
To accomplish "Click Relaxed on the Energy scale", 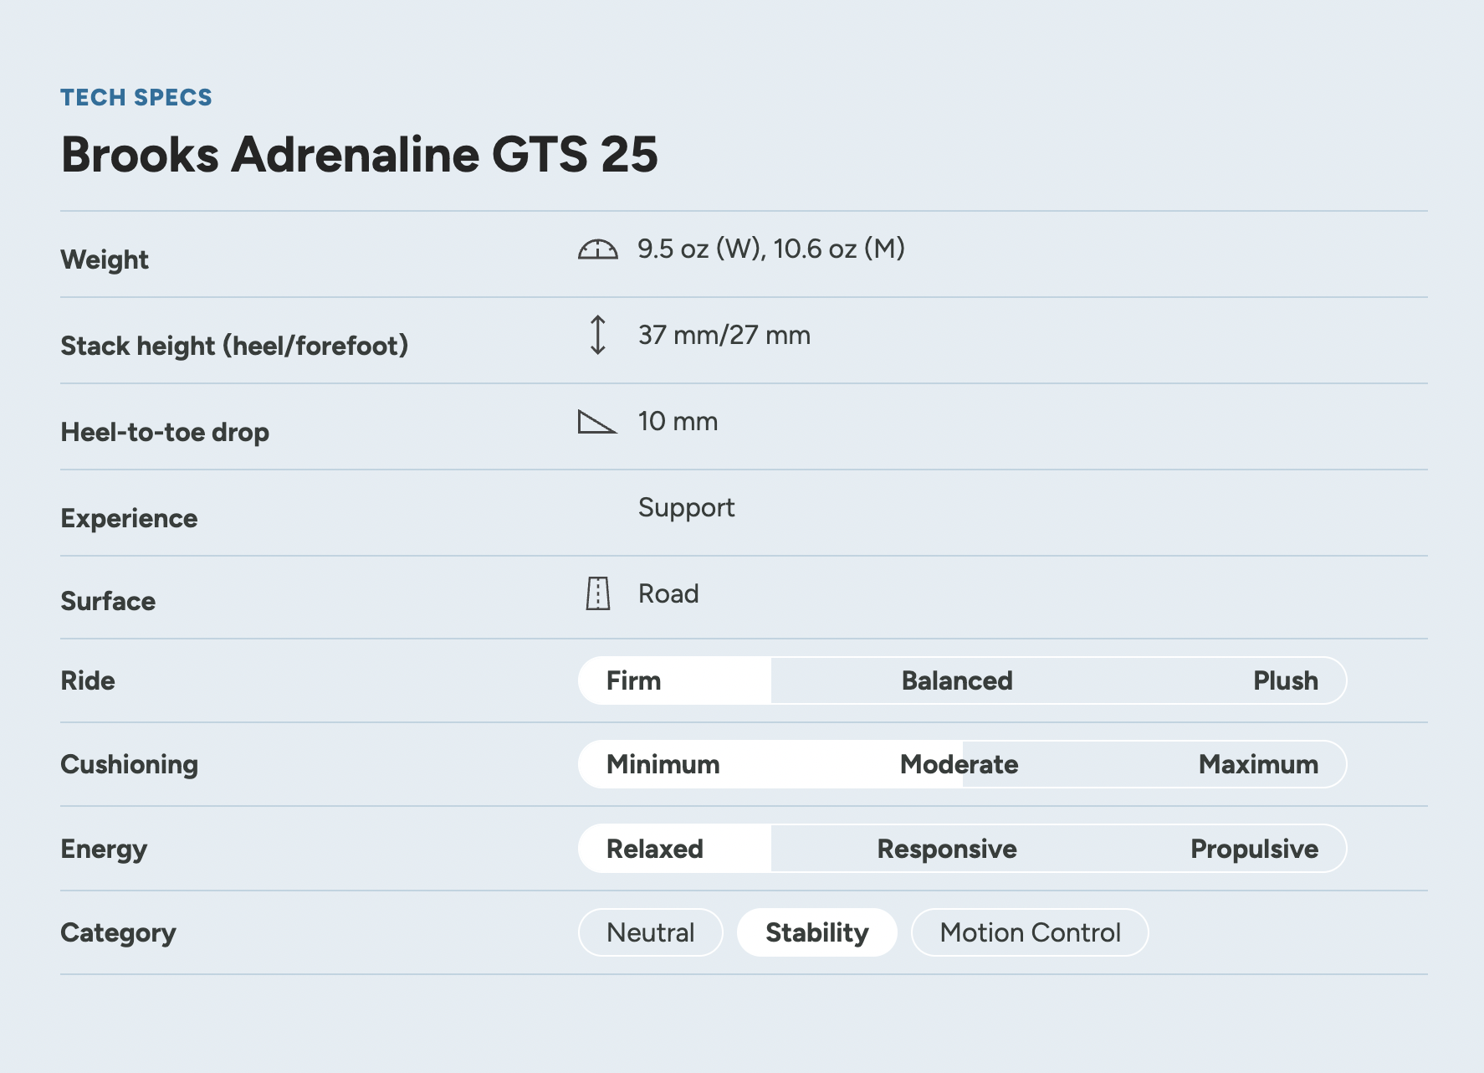I will tap(654, 849).
